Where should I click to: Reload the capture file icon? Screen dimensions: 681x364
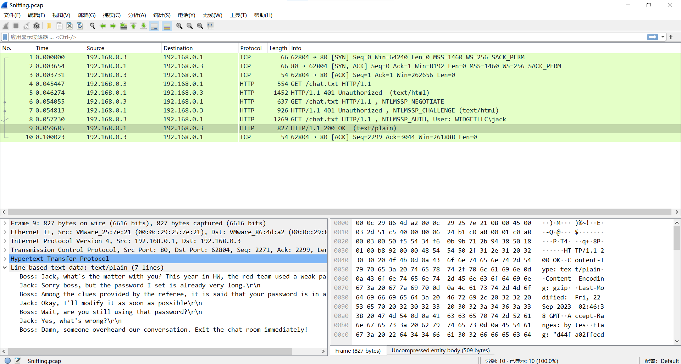(x=80, y=26)
